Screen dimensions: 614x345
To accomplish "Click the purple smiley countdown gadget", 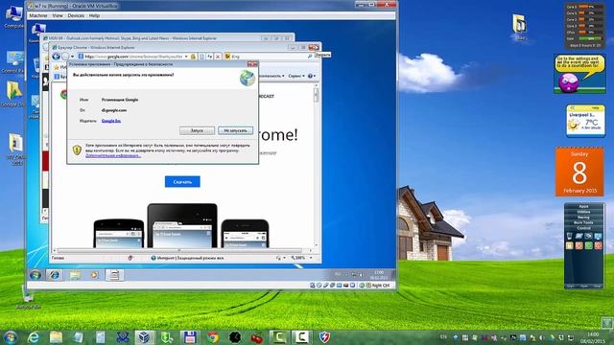I will pyautogui.click(x=579, y=74).
